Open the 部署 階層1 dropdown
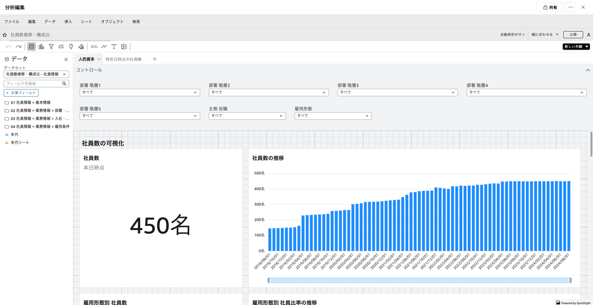 point(140,93)
